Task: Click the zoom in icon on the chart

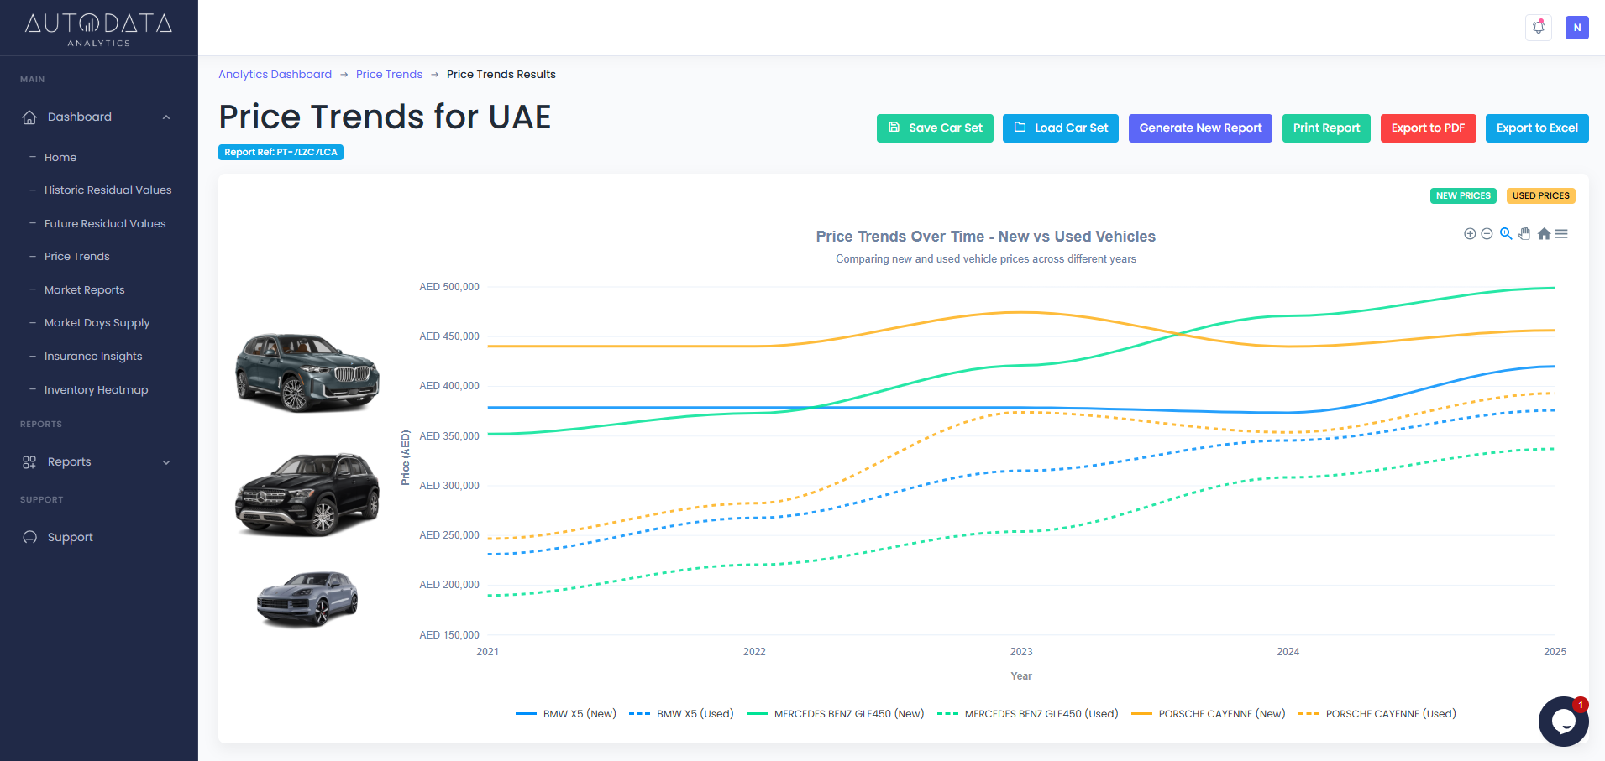Action: [1470, 234]
